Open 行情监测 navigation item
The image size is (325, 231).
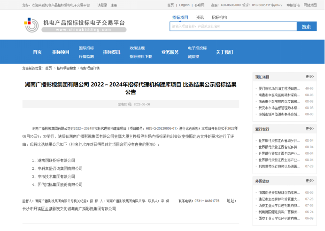click(x=86, y=56)
